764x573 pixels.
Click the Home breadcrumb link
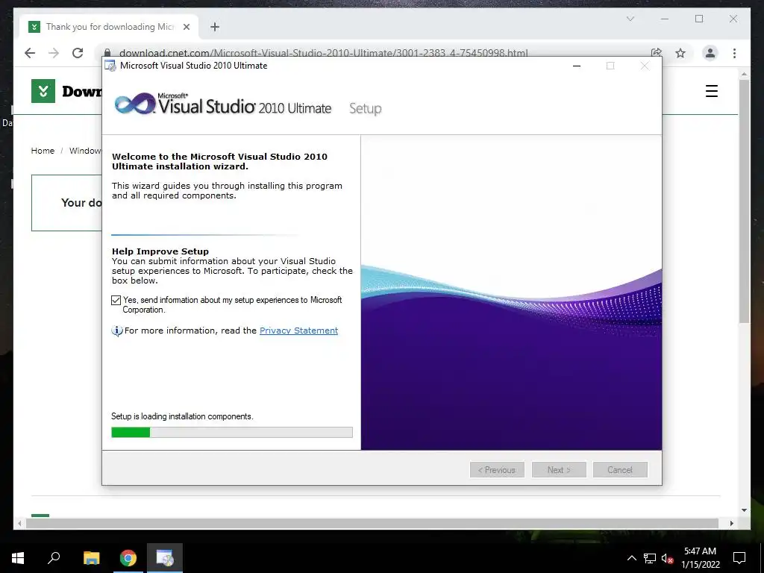pos(43,151)
